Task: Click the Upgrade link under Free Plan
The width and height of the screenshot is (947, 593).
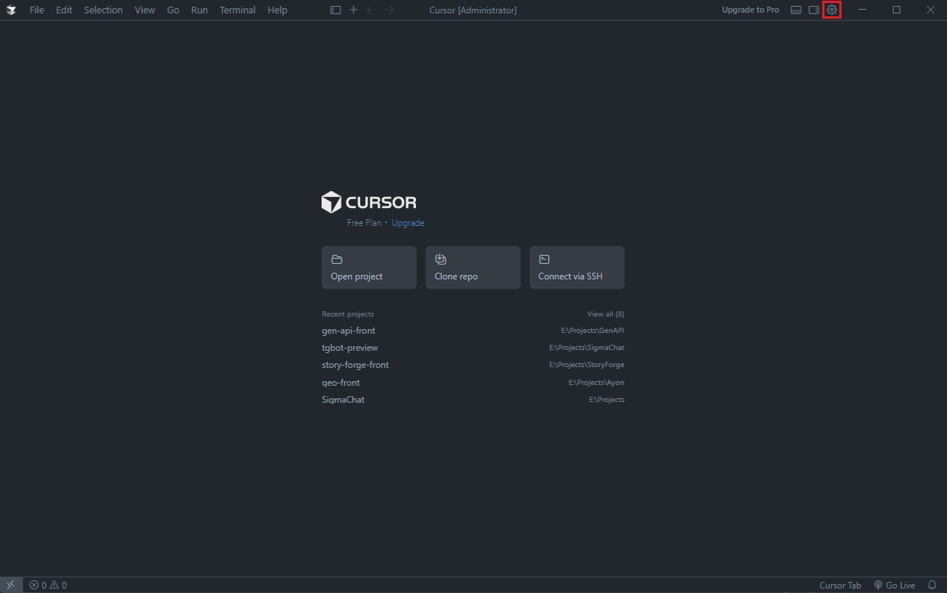Action: click(x=408, y=222)
